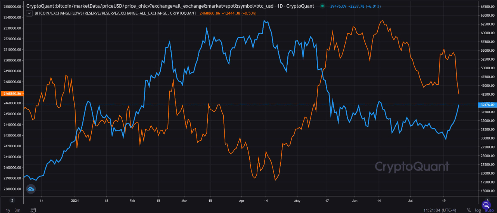This screenshot has width=497, height=213.
Task: Toggle percent scale mode
Action: (x=469, y=210)
